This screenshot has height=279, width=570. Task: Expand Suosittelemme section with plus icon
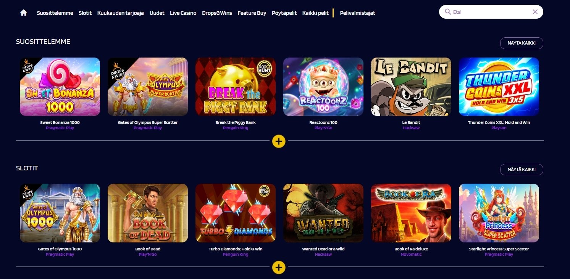coord(279,141)
